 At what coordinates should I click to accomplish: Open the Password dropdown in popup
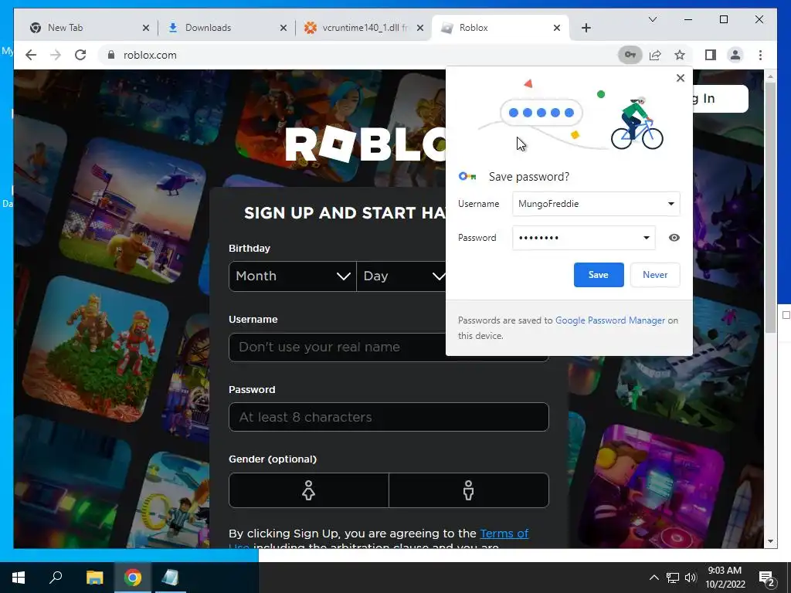(x=647, y=238)
